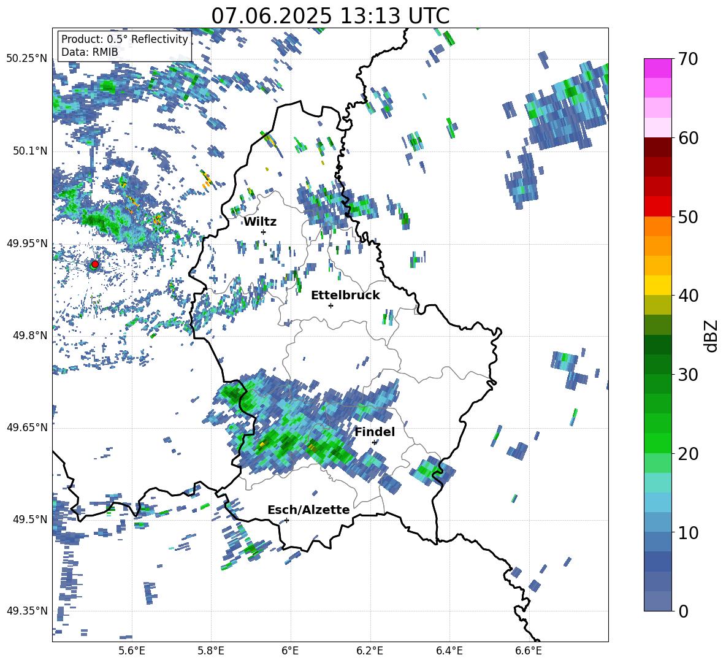Pick the orange swatch just below 50 dBZ
Image resolution: width=726 pixels, height=663 pixels.
658,226
